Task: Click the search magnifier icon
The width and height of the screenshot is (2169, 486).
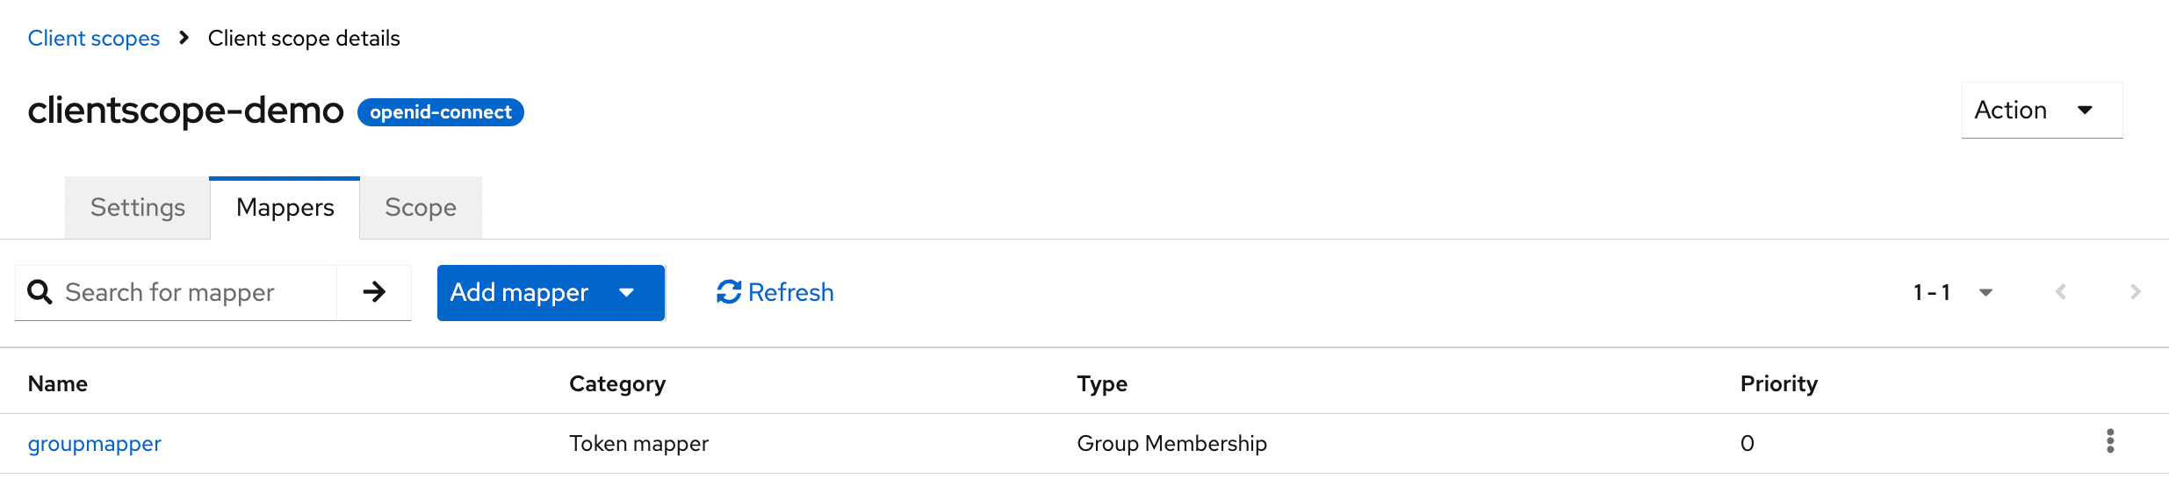Action: 40,292
